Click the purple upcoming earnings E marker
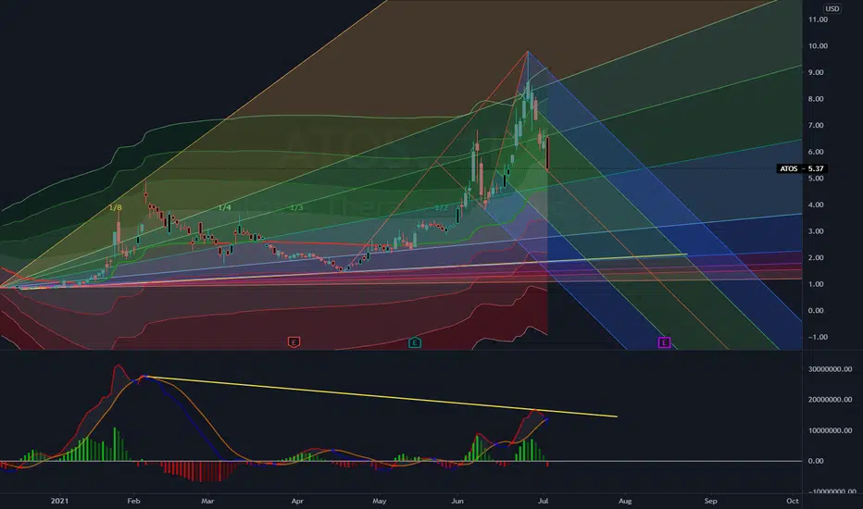The image size is (863, 509). pyautogui.click(x=664, y=342)
